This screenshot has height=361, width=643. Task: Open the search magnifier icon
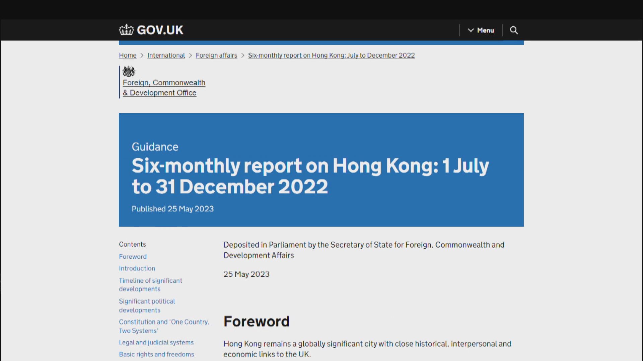pos(514,30)
